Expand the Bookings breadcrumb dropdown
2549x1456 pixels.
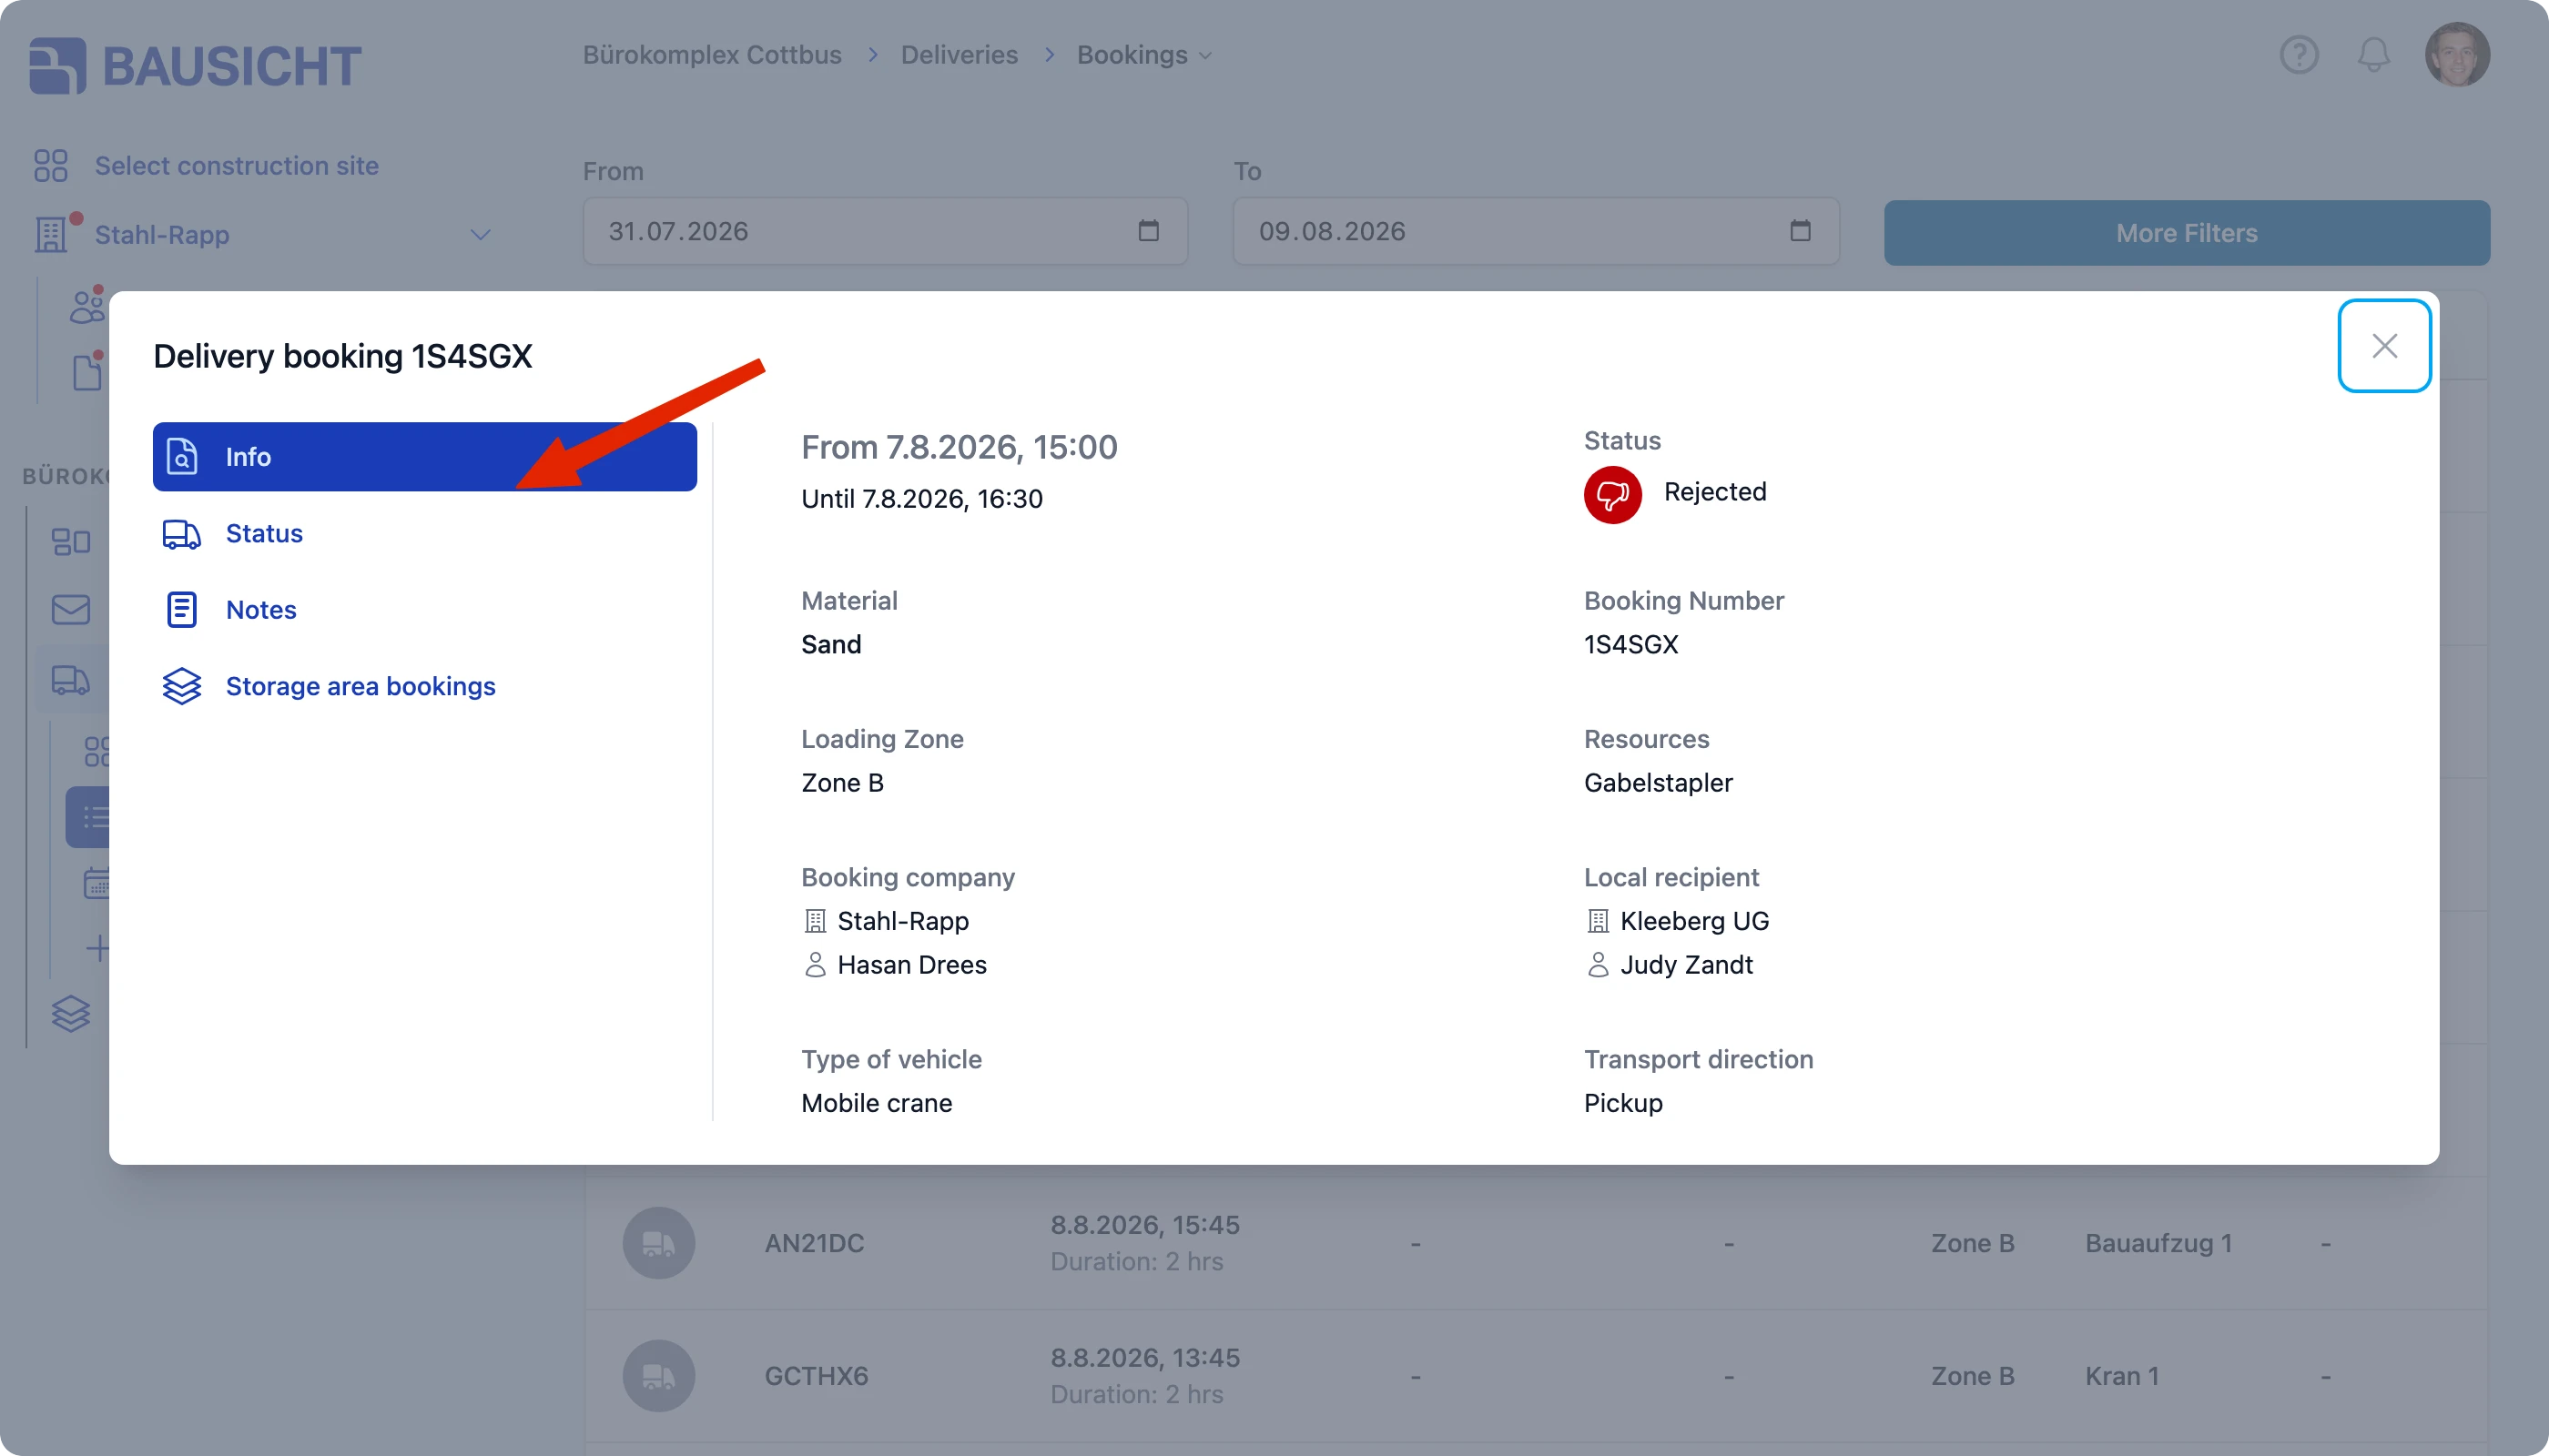pos(1144,55)
